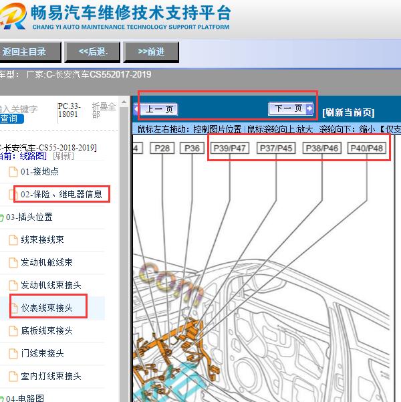Click the page icon beside 发动机线束接头
The height and width of the screenshot is (402, 401).
point(13,286)
